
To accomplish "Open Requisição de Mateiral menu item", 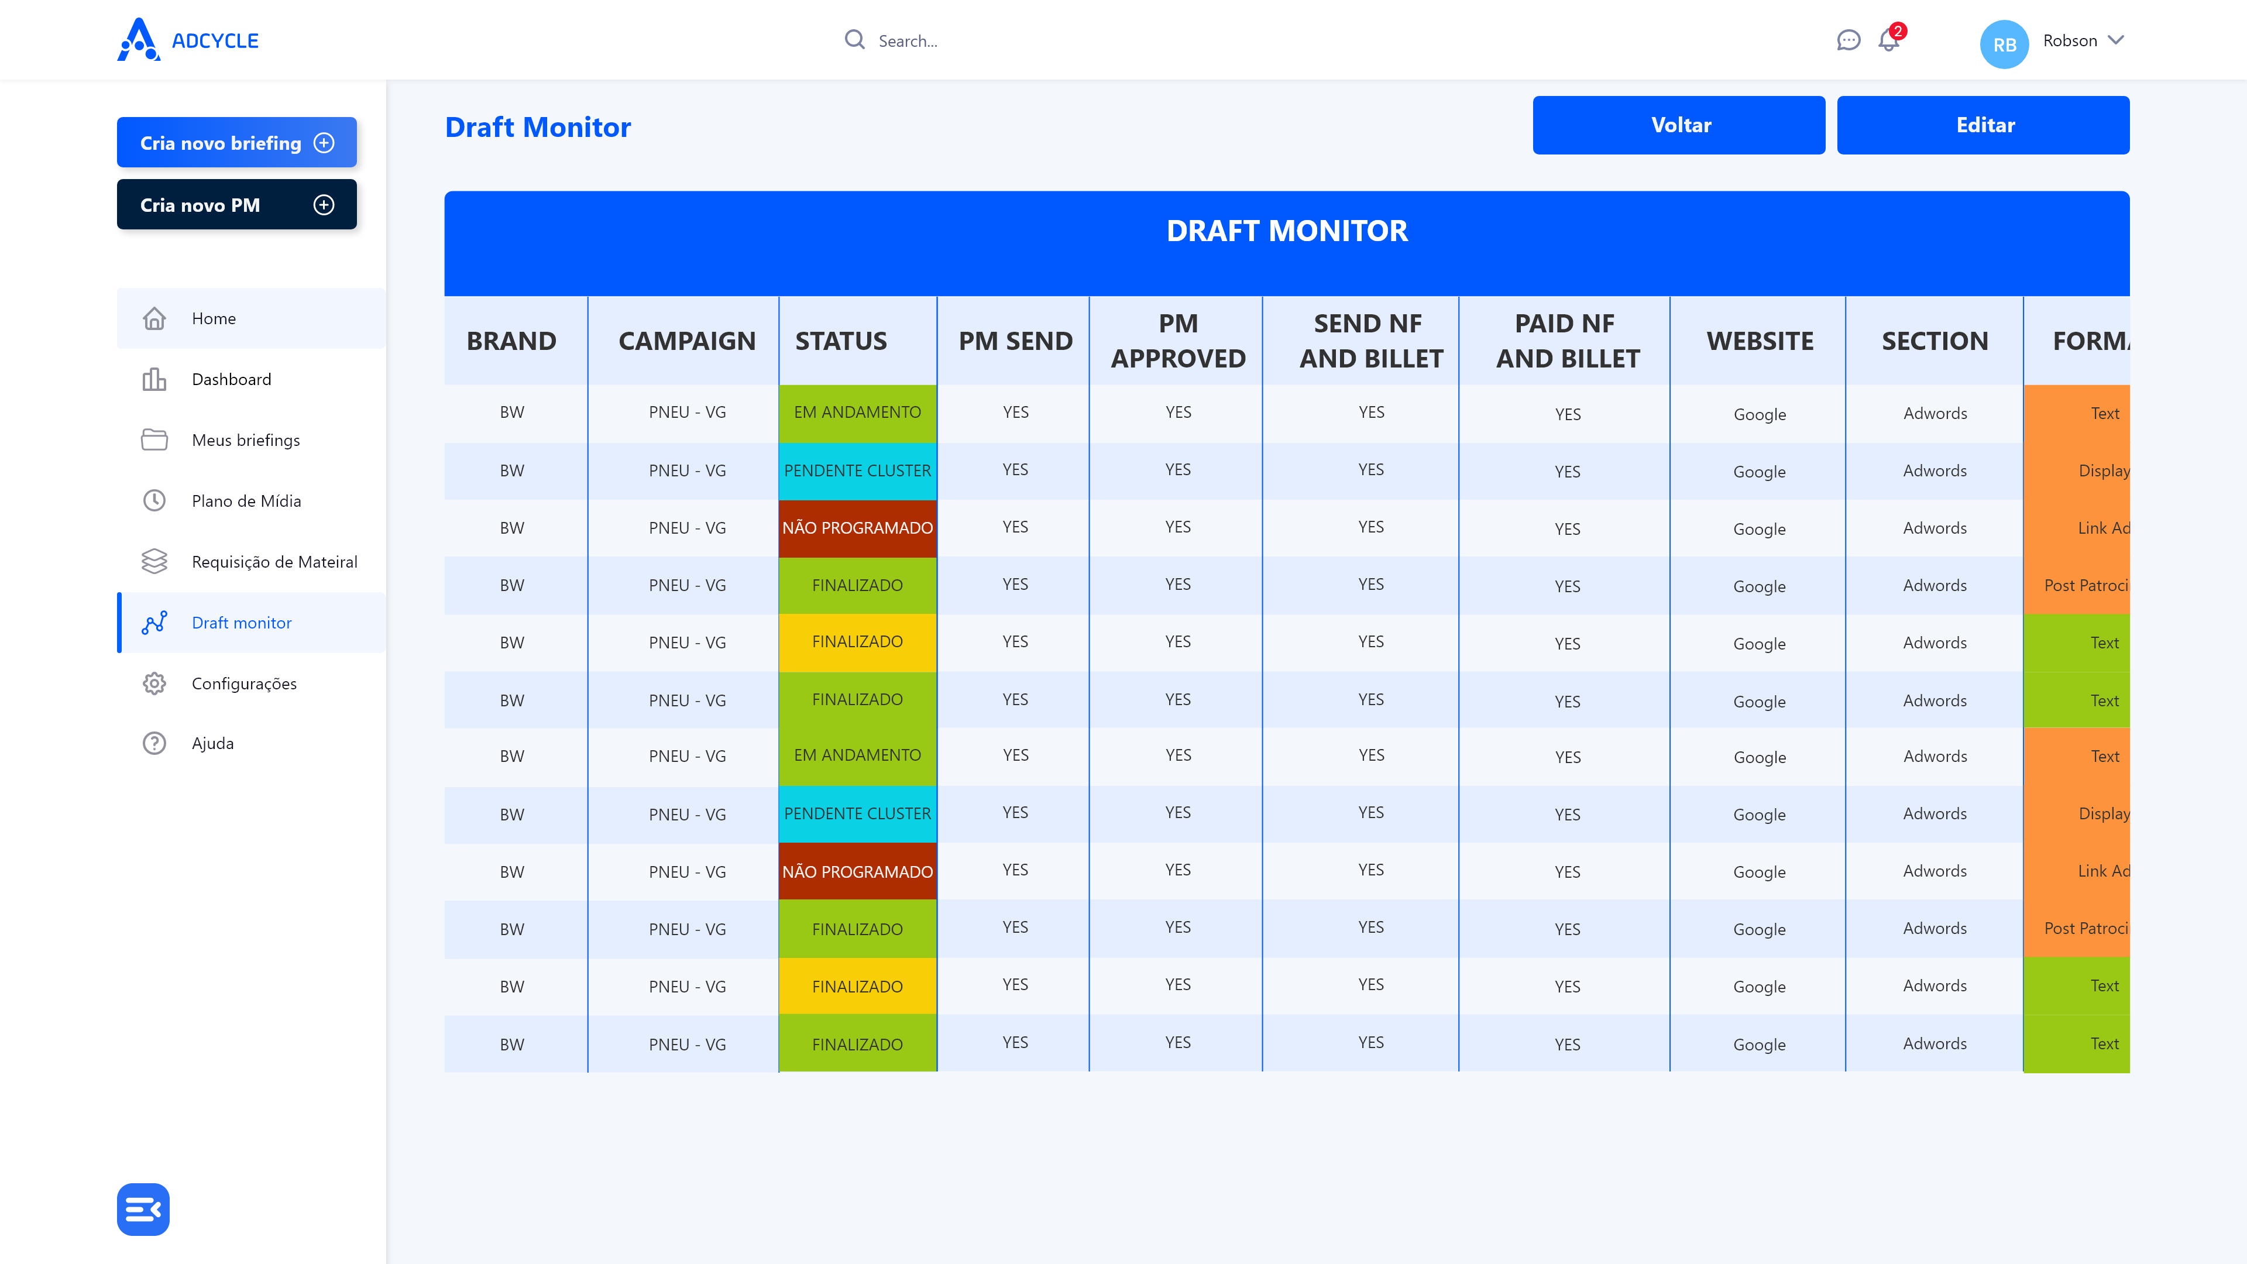I will [x=251, y=562].
